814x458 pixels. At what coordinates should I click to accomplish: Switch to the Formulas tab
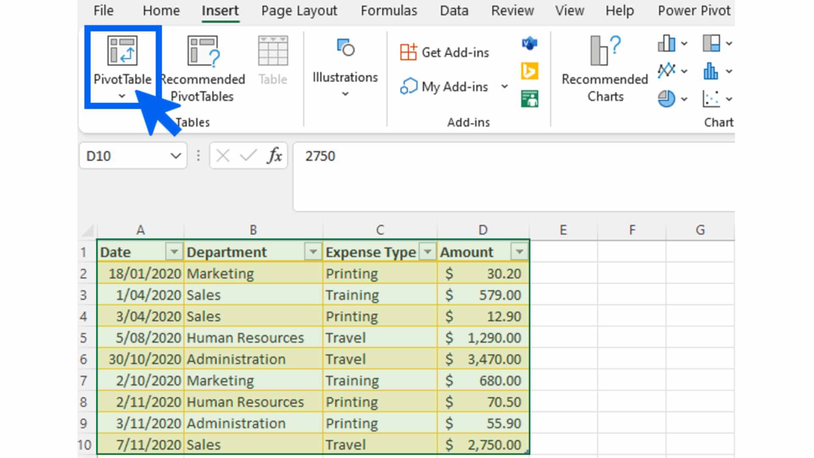[389, 11]
